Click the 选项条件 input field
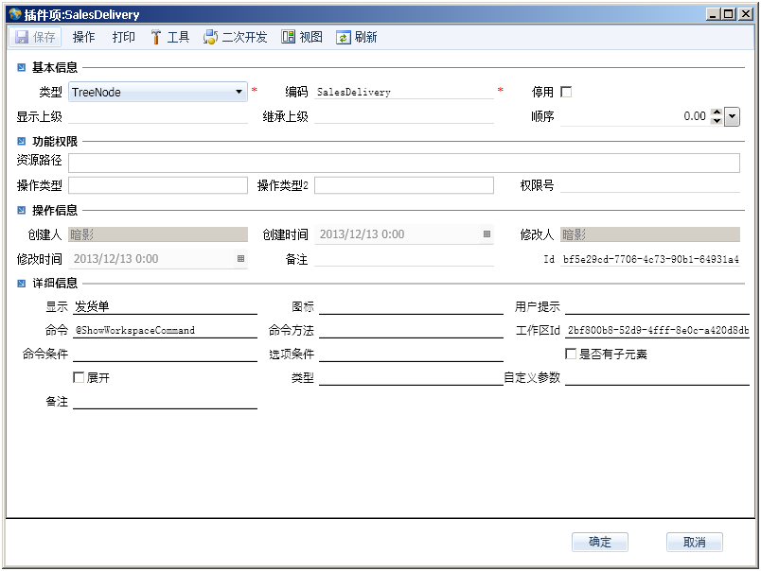Image resolution: width=761 pixels, height=571 pixels. pyautogui.click(x=411, y=354)
